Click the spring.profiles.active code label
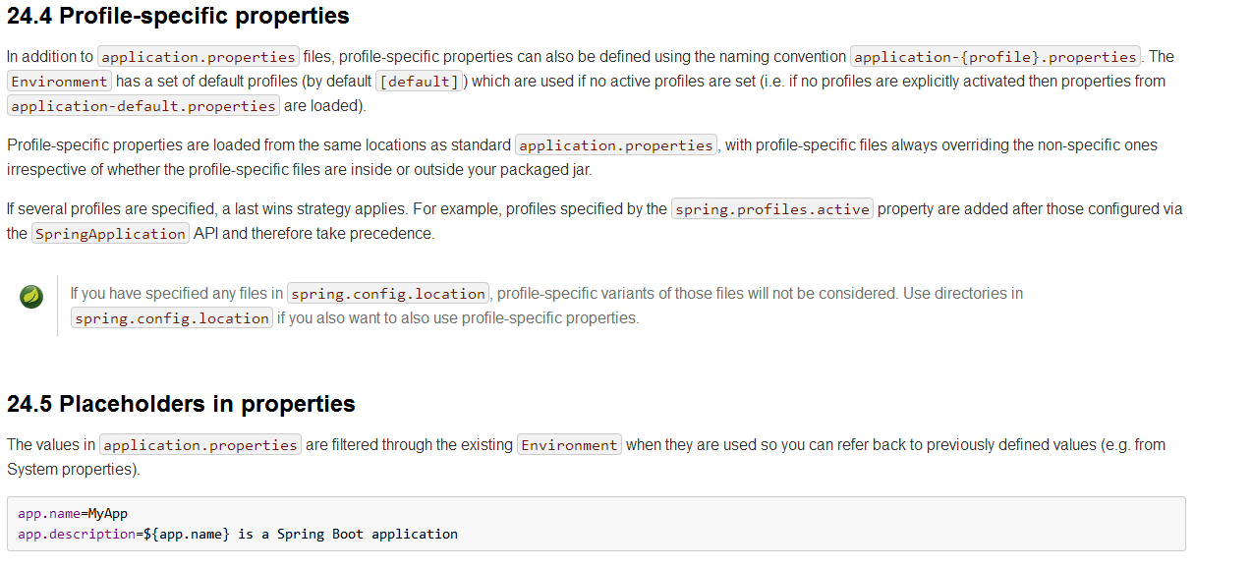This screenshot has width=1252, height=569. pos(772,209)
